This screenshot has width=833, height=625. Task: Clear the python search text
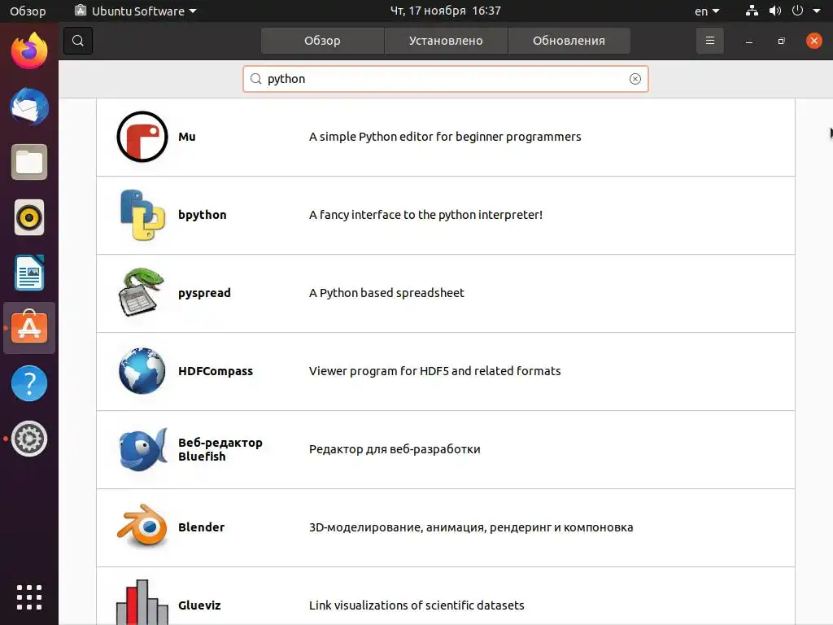[x=635, y=79]
